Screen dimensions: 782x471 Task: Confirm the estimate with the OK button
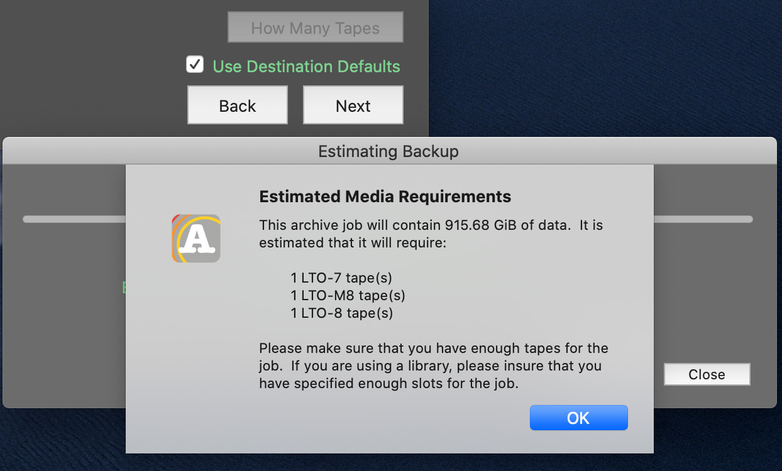(x=578, y=418)
